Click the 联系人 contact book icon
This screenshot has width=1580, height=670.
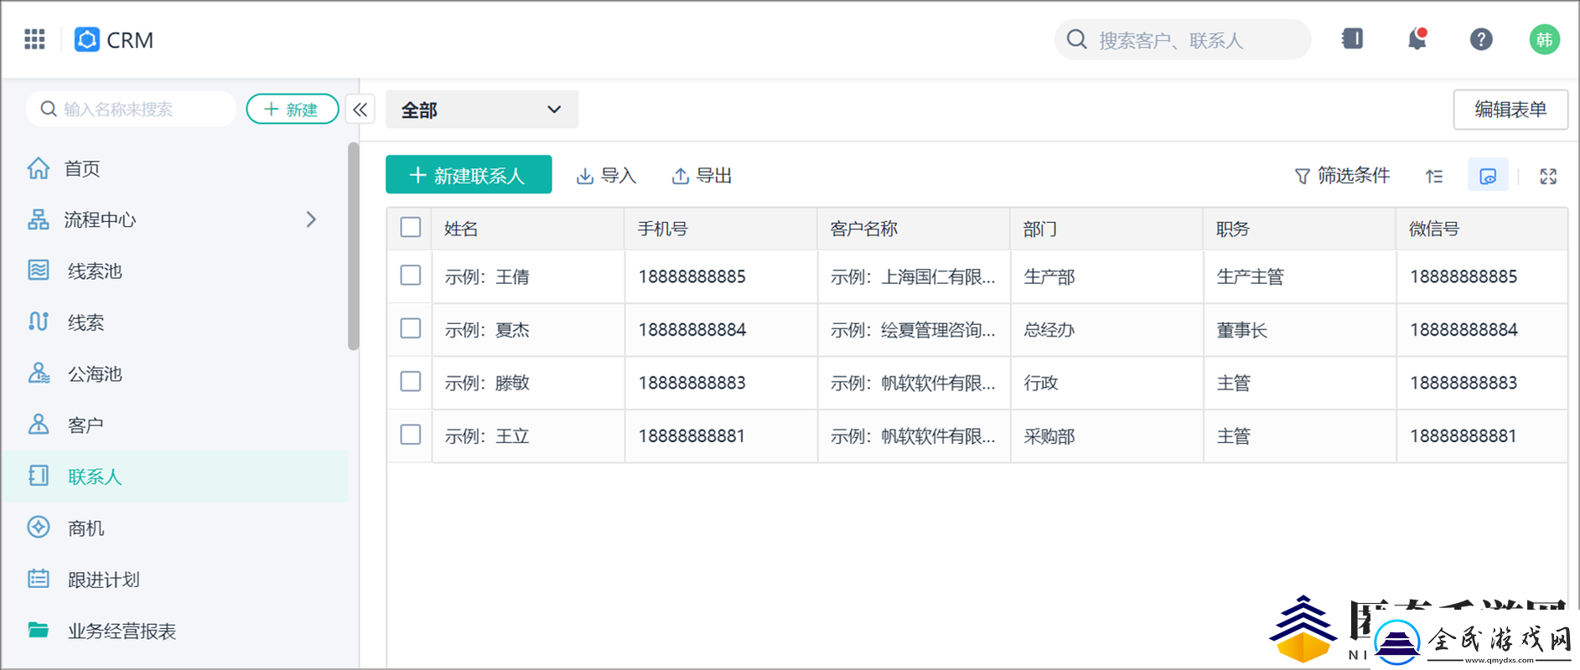[39, 476]
